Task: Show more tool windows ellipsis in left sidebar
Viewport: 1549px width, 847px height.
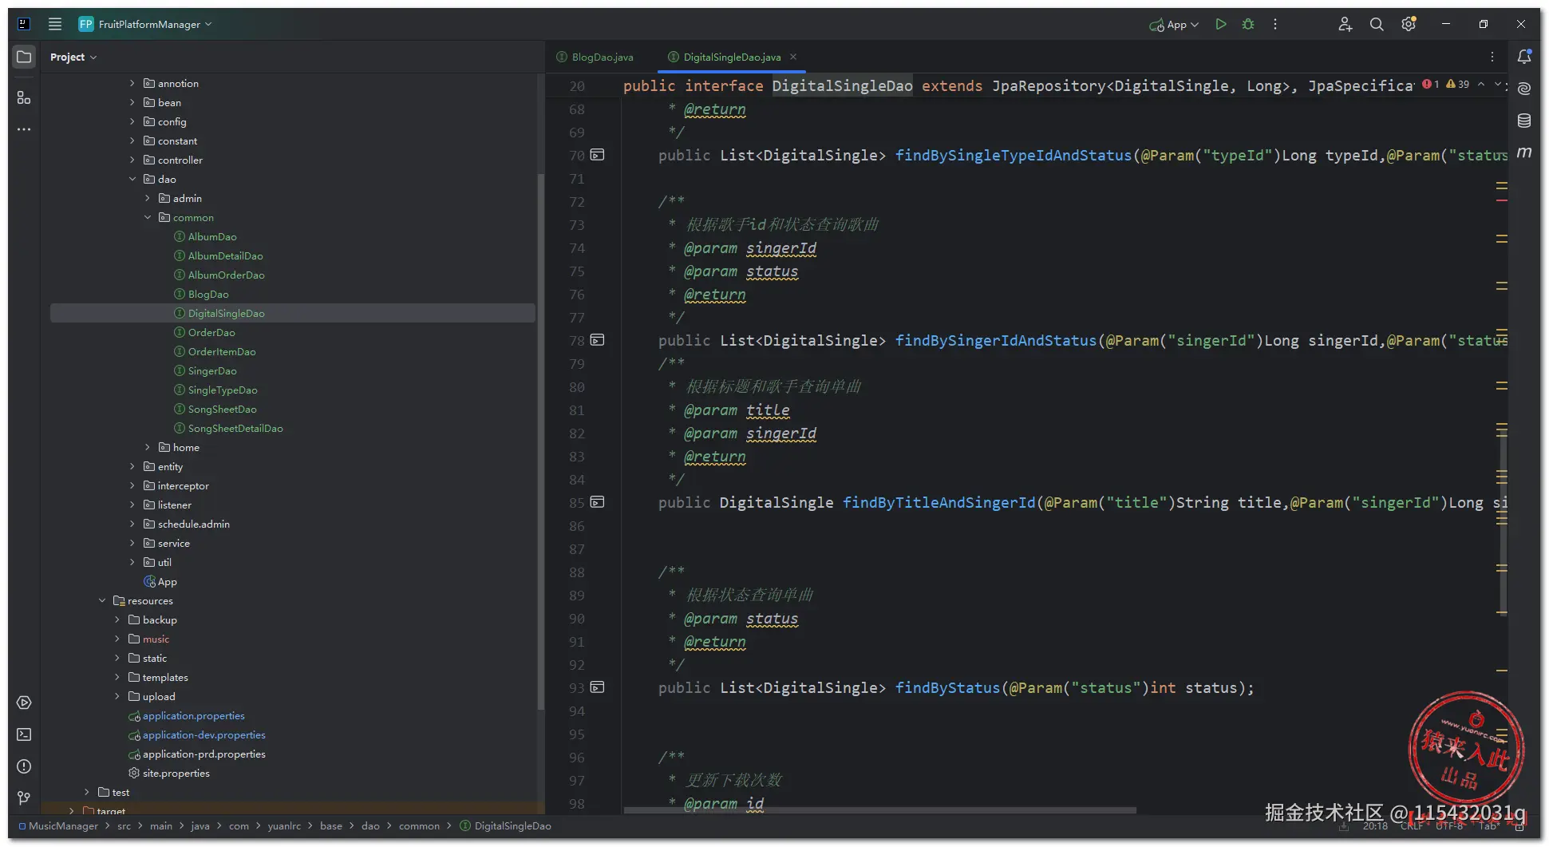Action: coord(24,129)
